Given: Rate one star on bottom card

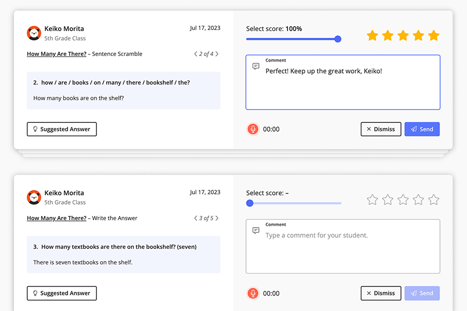Looking at the screenshot, I should [372, 200].
